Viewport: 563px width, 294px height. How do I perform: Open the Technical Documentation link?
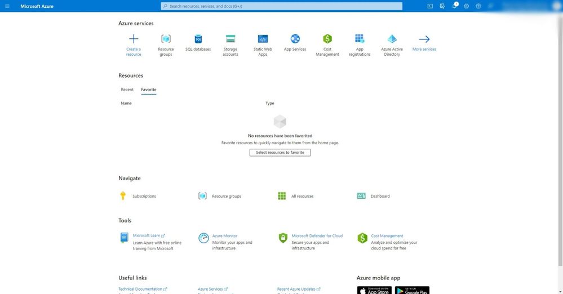pyautogui.click(x=143, y=289)
